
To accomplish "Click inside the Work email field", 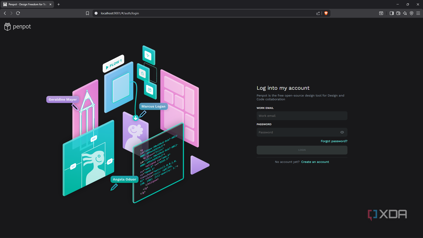I will pos(302,116).
